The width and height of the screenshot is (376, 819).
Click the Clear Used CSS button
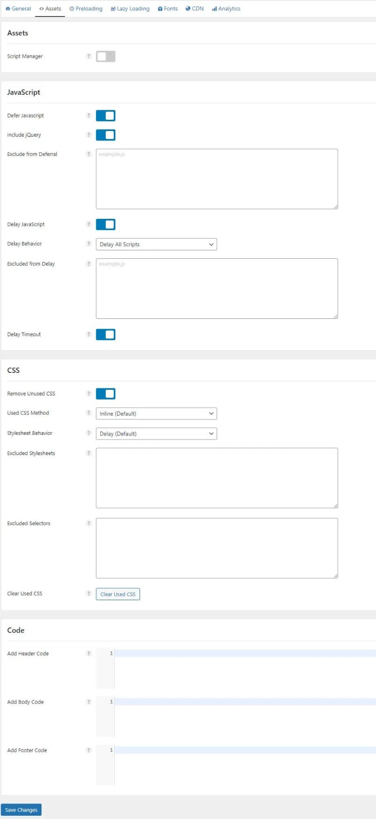[117, 594]
